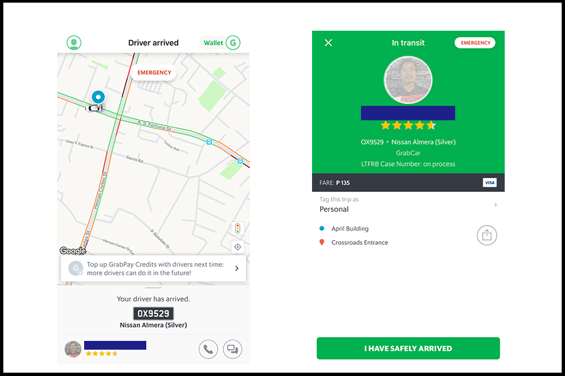This screenshot has width=565, height=376.
Task: Tap EMERGENCY button on In transit screen
Action: 475,43
